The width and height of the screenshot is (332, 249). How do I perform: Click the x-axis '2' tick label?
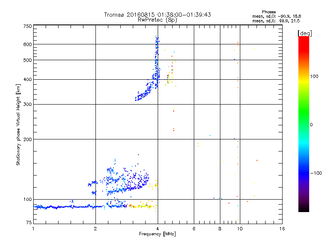point(95,229)
